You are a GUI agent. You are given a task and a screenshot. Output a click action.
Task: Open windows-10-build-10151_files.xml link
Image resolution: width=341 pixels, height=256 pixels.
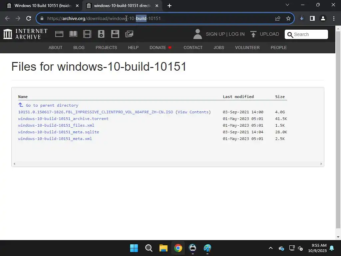coord(56,125)
